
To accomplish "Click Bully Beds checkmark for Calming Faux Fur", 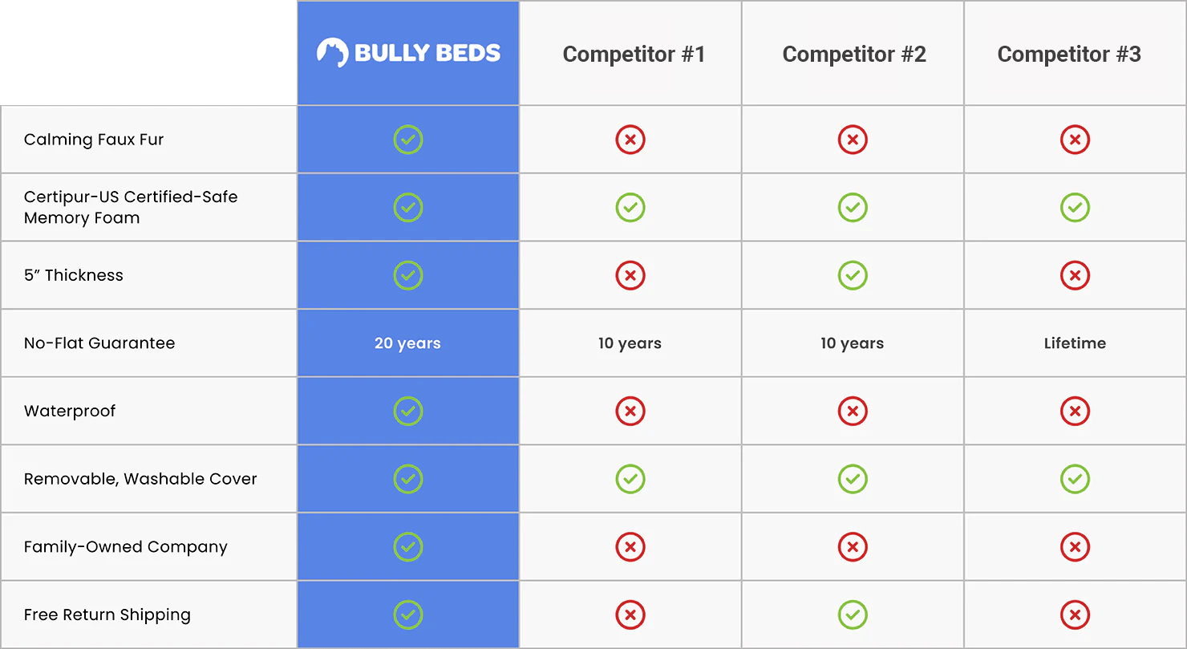I will pyautogui.click(x=408, y=140).
